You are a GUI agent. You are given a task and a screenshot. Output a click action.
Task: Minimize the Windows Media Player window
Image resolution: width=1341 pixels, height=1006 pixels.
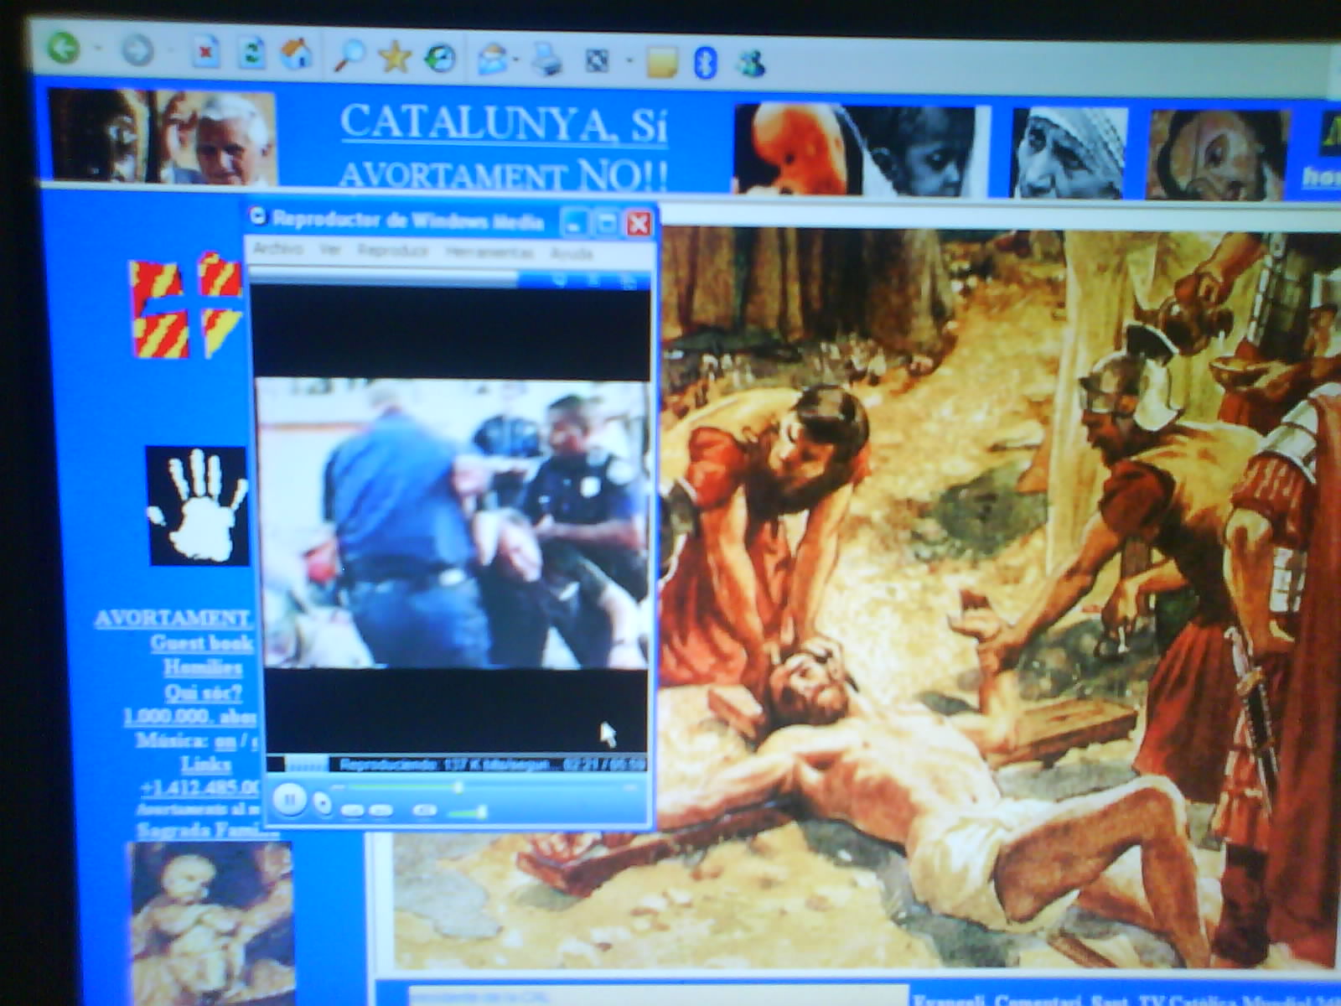pos(575,223)
